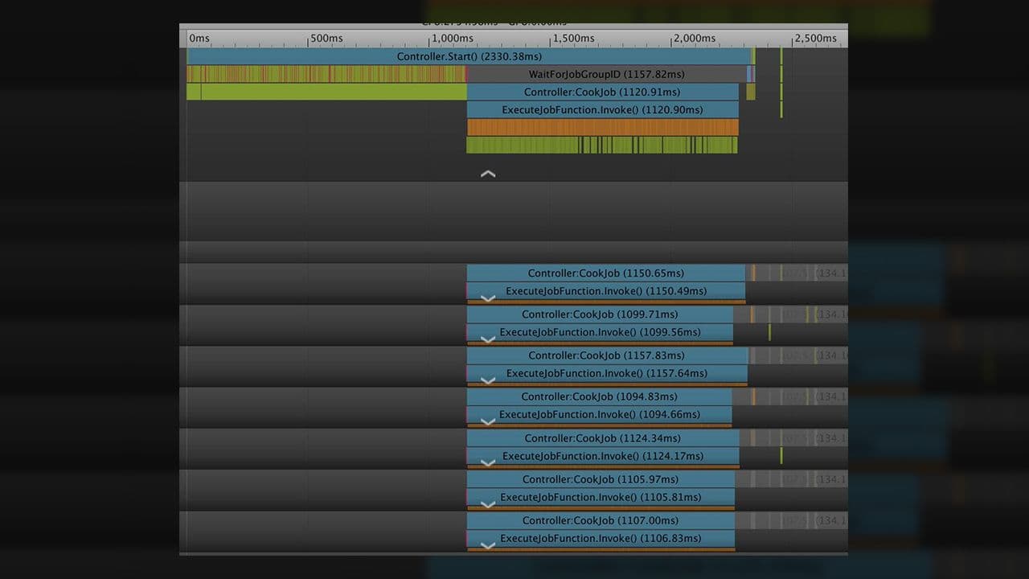Select the WaitForJobGroupID (1157.82ms) sample

(x=606, y=74)
